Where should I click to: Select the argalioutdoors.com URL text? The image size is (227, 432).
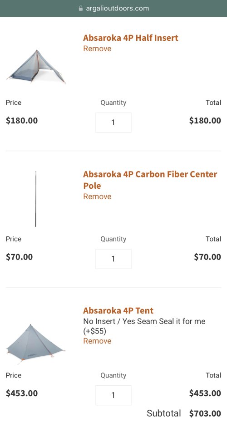coord(117,8)
